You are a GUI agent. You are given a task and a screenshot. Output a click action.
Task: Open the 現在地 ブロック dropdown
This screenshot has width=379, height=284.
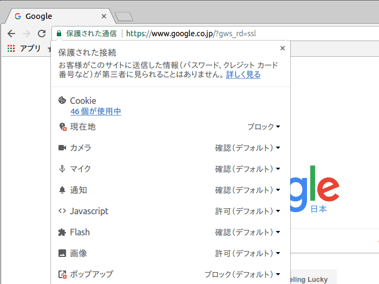pos(264,127)
